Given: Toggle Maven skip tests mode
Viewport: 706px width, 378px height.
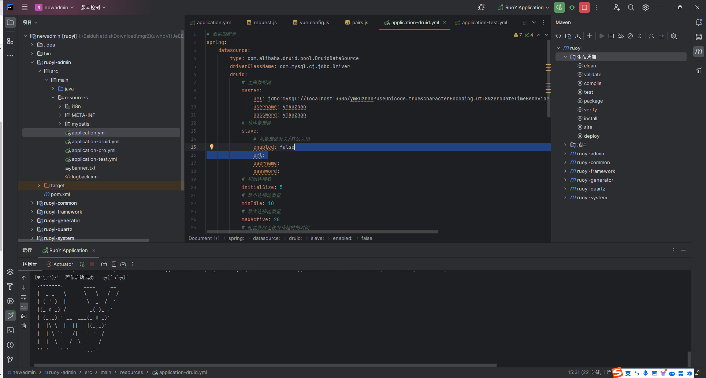Looking at the screenshot, I should click(630, 36).
